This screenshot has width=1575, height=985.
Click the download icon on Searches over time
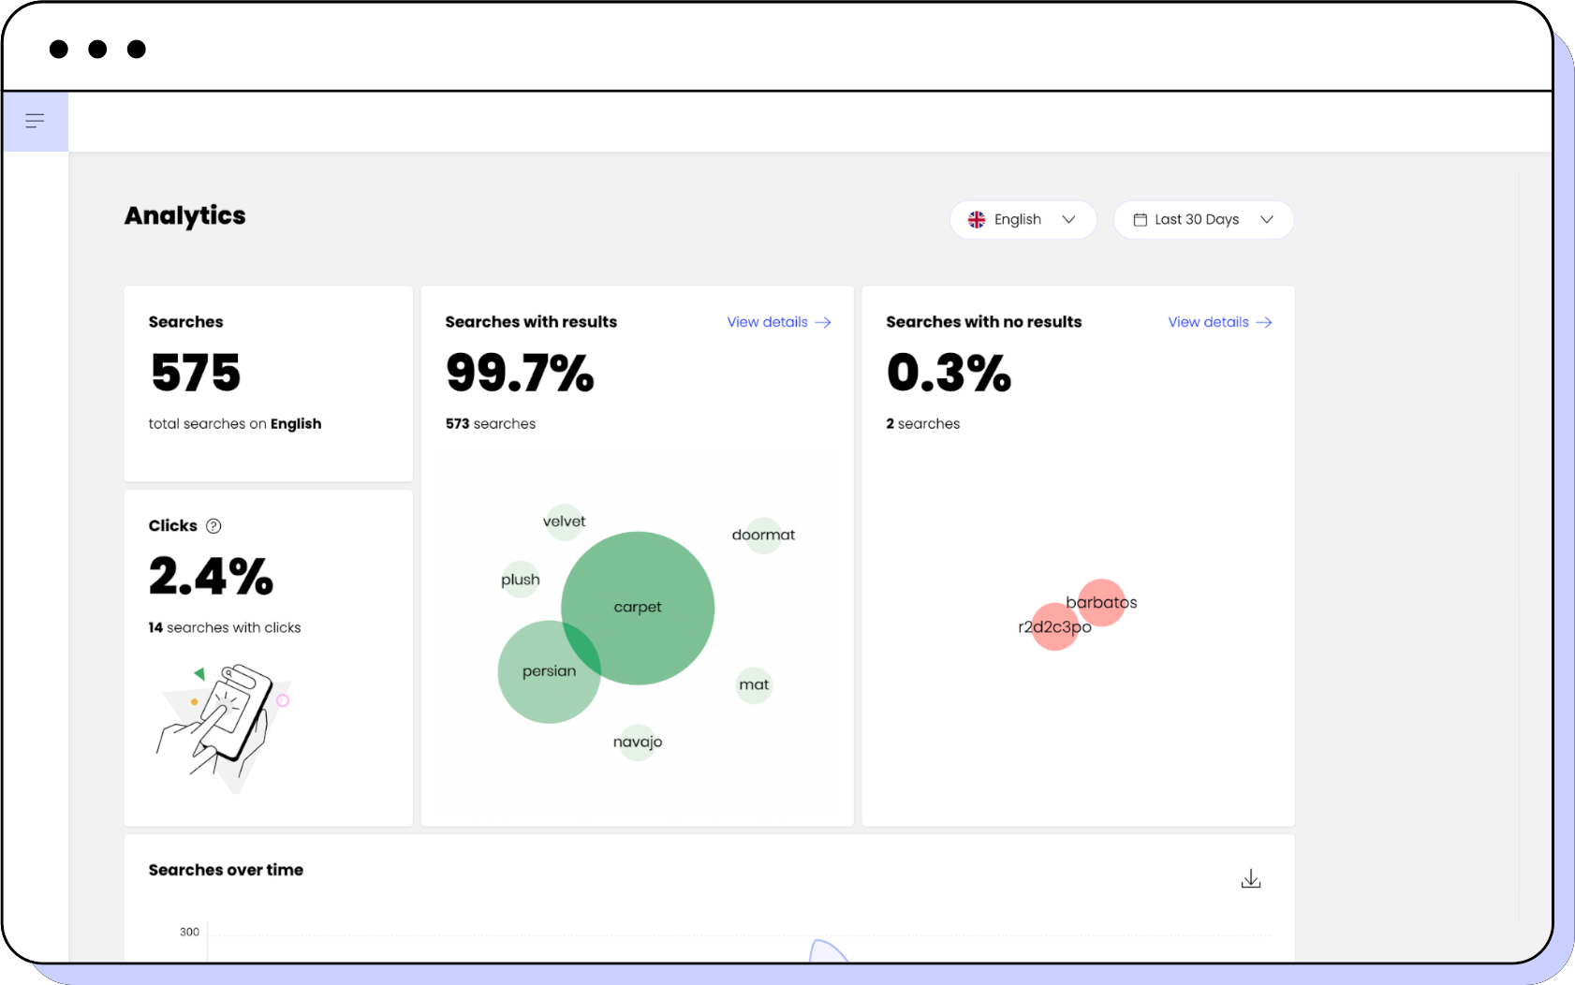[1251, 878]
